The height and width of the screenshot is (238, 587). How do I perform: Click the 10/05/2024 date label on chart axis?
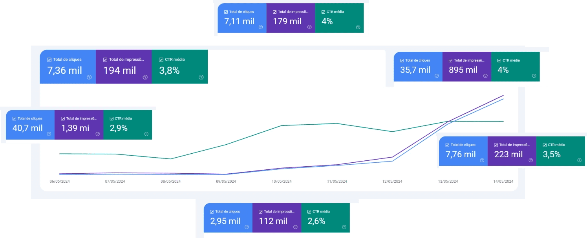tap(282, 182)
